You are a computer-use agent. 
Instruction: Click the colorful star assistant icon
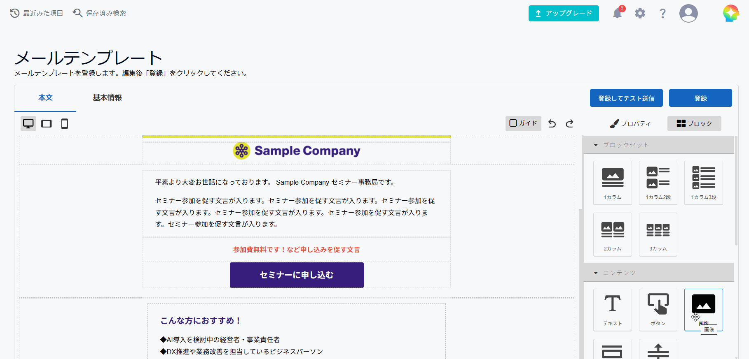click(x=731, y=13)
